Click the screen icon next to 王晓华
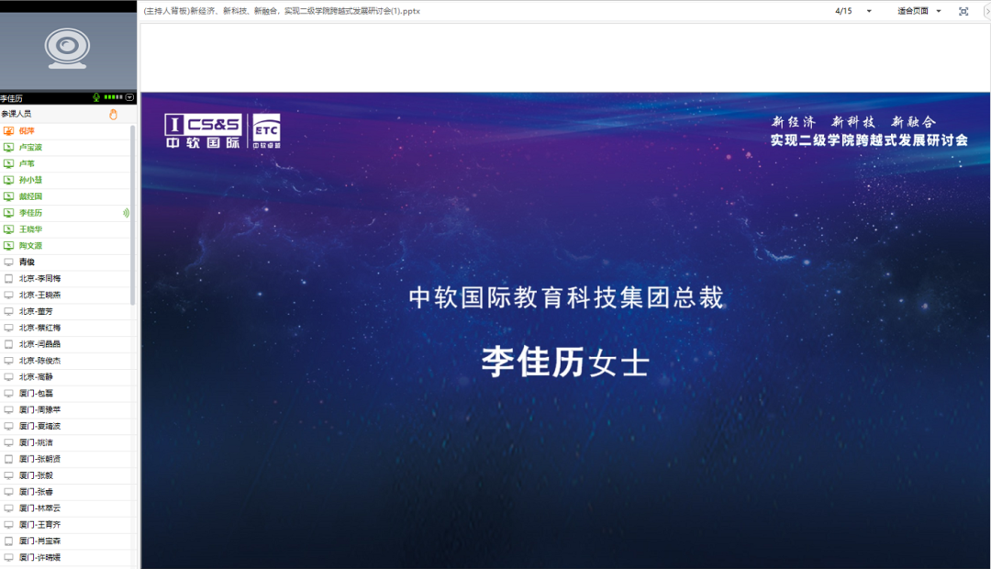 (x=9, y=229)
